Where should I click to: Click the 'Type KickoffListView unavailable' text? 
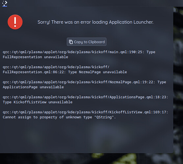[38, 102]
